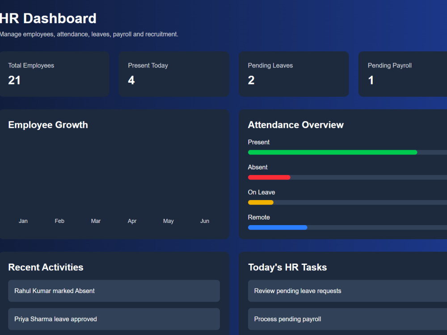
Task: Click the red Absent attendance bar
Action: tap(269, 177)
